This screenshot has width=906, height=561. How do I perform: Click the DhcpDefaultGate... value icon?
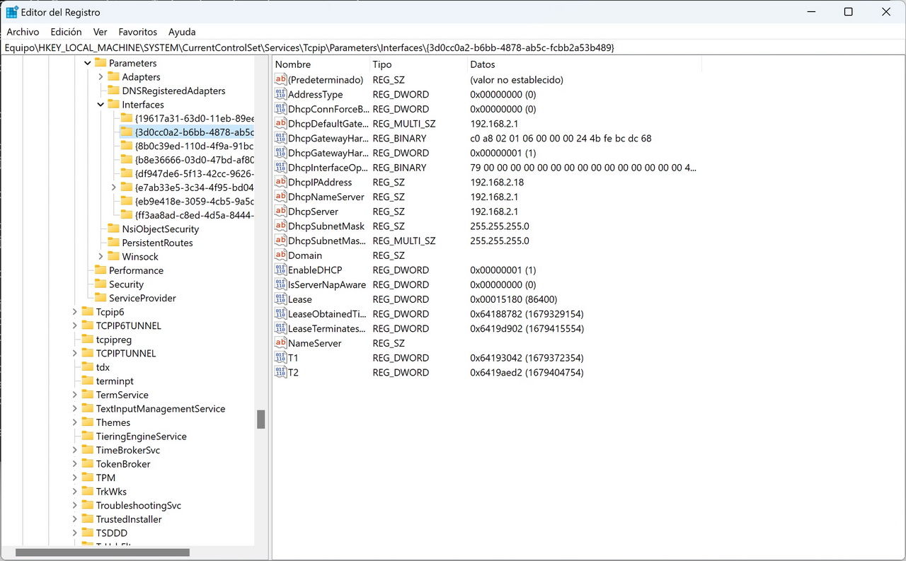[x=280, y=124]
